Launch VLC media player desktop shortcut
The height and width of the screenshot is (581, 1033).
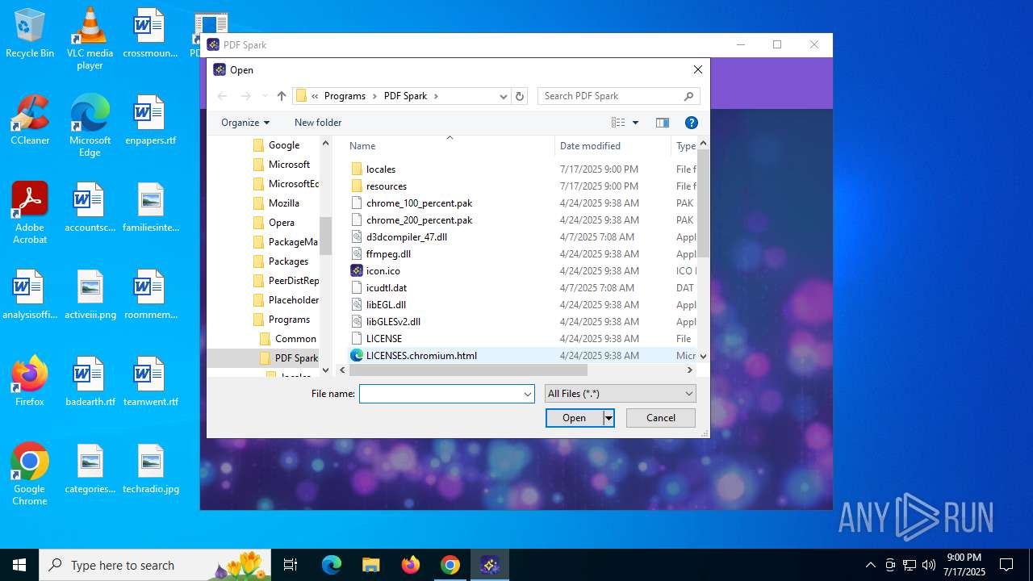coord(90,39)
